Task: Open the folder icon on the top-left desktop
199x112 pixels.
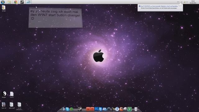Action: pyautogui.click(x=4, y=8)
